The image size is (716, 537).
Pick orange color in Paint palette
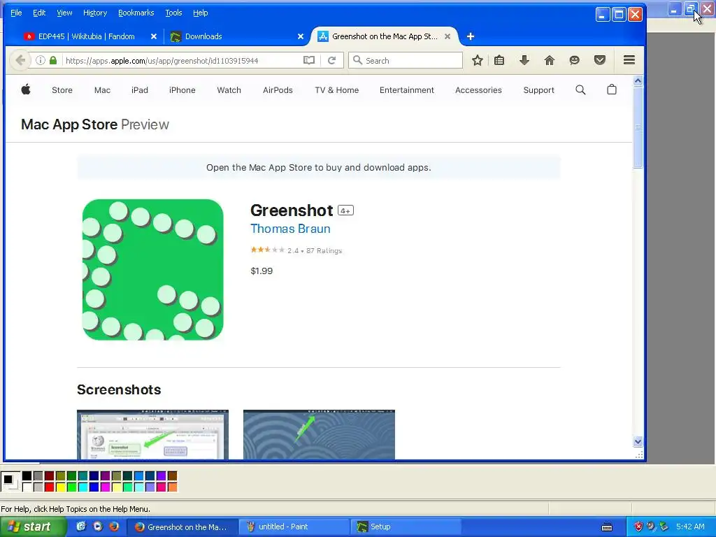172,487
